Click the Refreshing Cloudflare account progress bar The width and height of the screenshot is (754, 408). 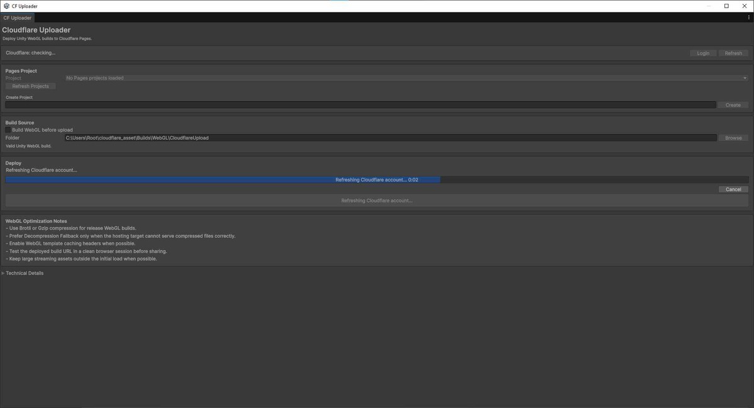[377, 180]
